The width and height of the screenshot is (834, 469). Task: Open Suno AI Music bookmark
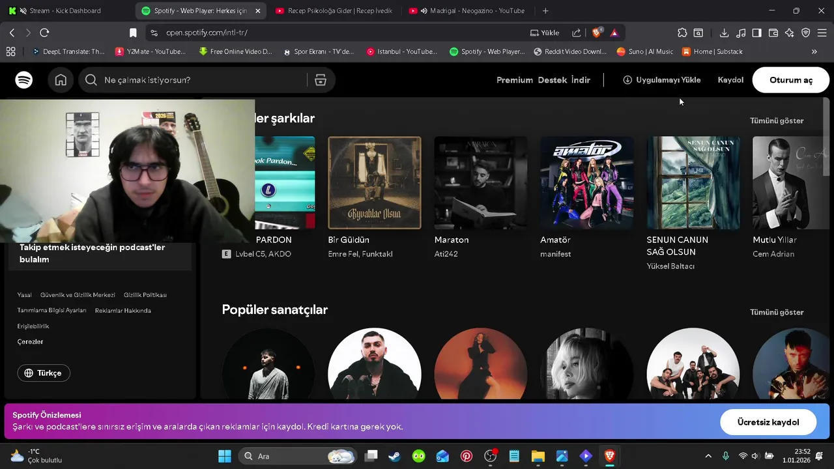tap(645, 51)
